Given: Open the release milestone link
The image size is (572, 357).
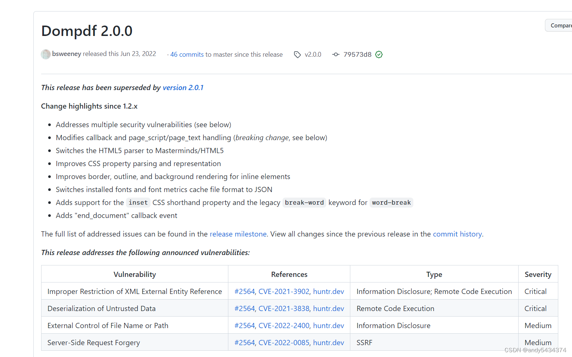Looking at the screenshot, I should (238, 234).
